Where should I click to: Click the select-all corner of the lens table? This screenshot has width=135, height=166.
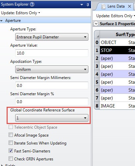(x=97, y=34)
